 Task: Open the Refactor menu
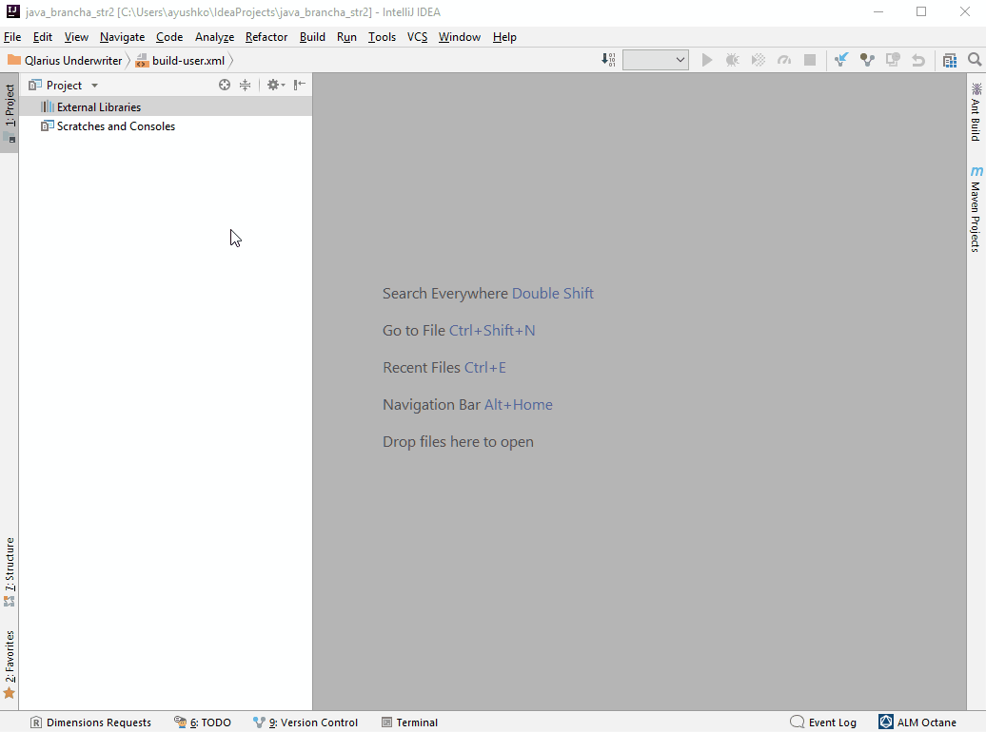[266, 37]
